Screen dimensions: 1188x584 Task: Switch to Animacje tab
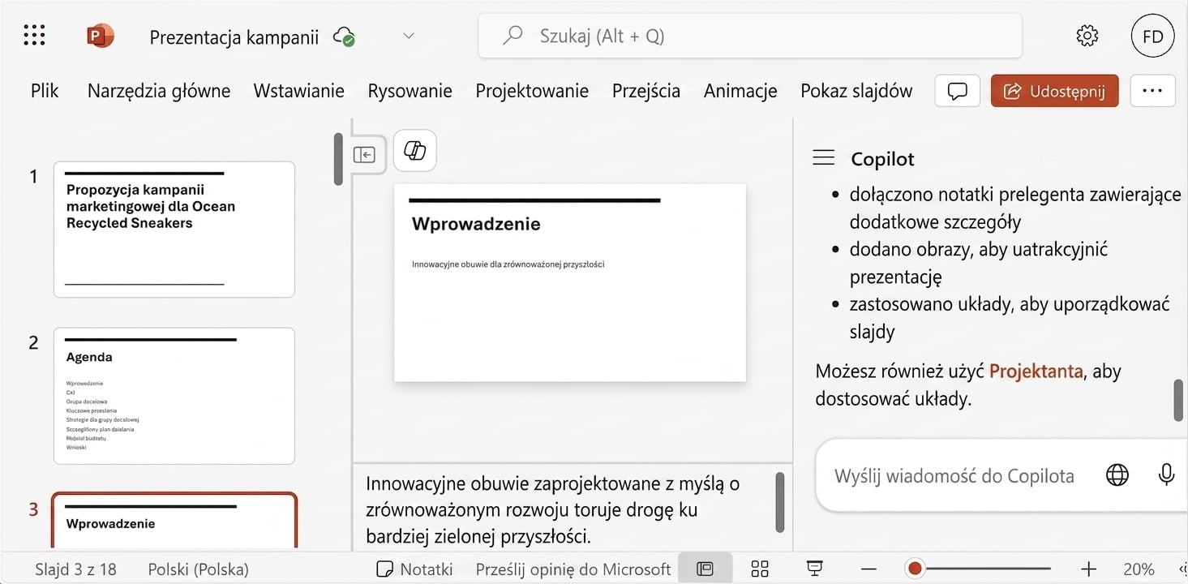[x=740, y=91]
